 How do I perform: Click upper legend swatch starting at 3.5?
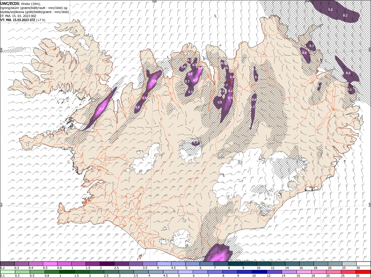pos(150,264)
